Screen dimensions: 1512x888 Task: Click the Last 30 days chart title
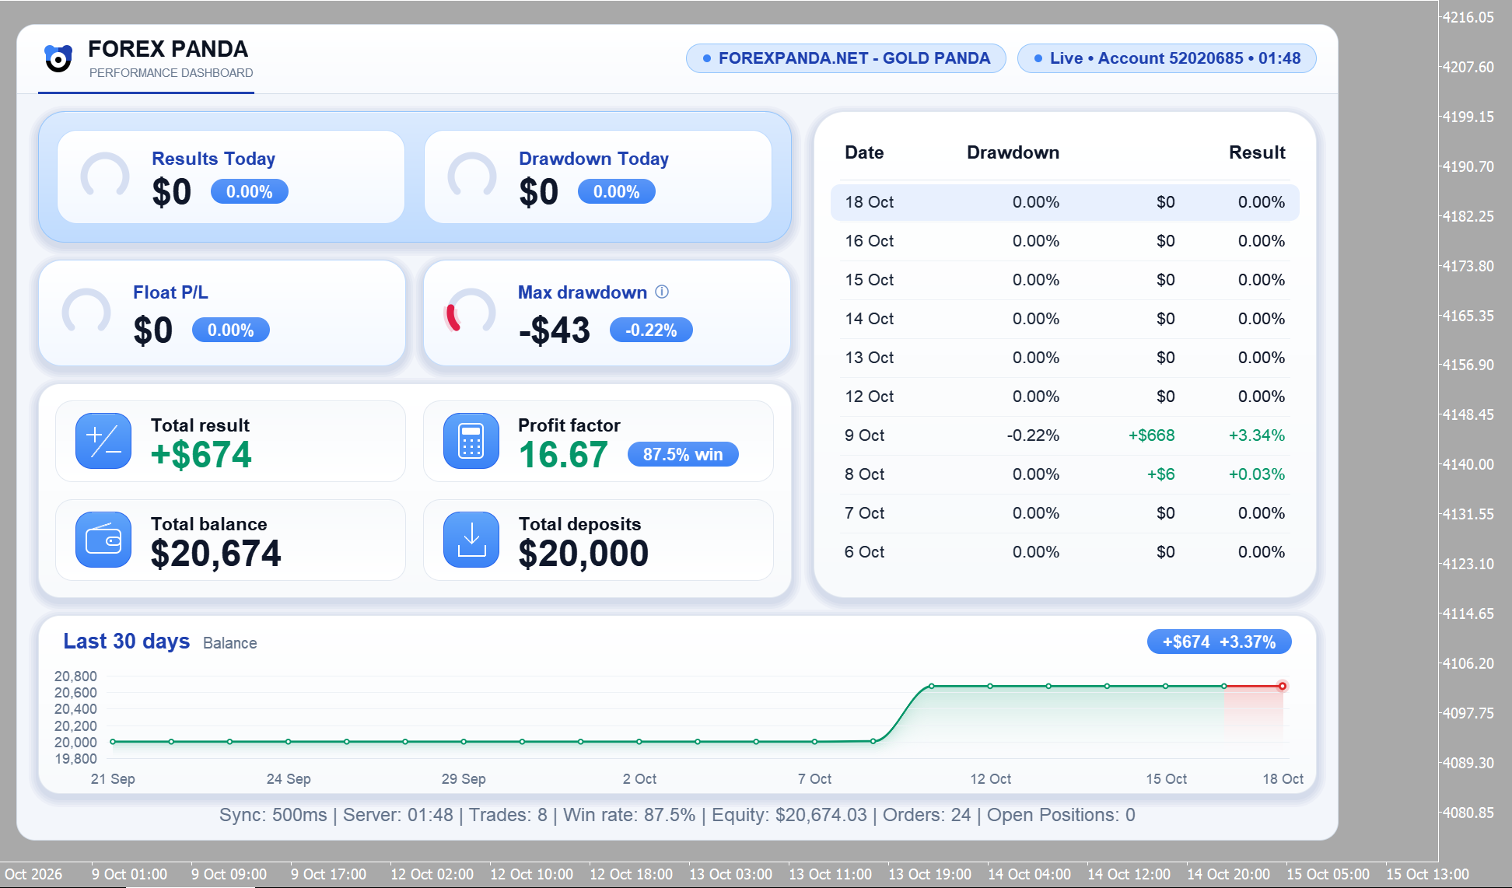pos(127,641)
